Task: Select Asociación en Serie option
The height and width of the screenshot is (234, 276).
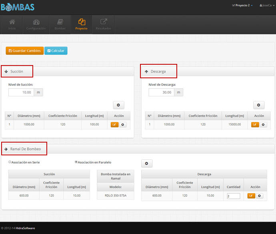Action: (10, 162)
